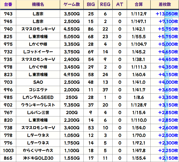
Task: Click the 1/15.4 combined rate cell
Action: [x=139, y=113]
